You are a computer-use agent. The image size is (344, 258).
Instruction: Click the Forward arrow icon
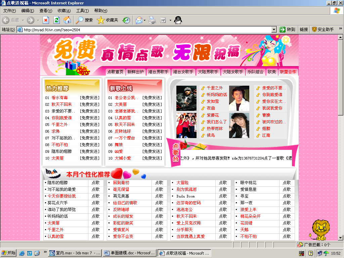[31, 20]
